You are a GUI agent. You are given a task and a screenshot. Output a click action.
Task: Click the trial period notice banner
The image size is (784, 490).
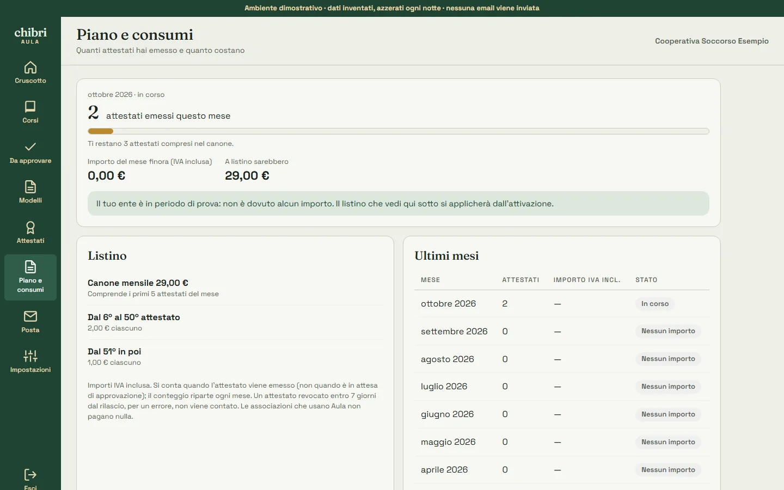(399, 204)
